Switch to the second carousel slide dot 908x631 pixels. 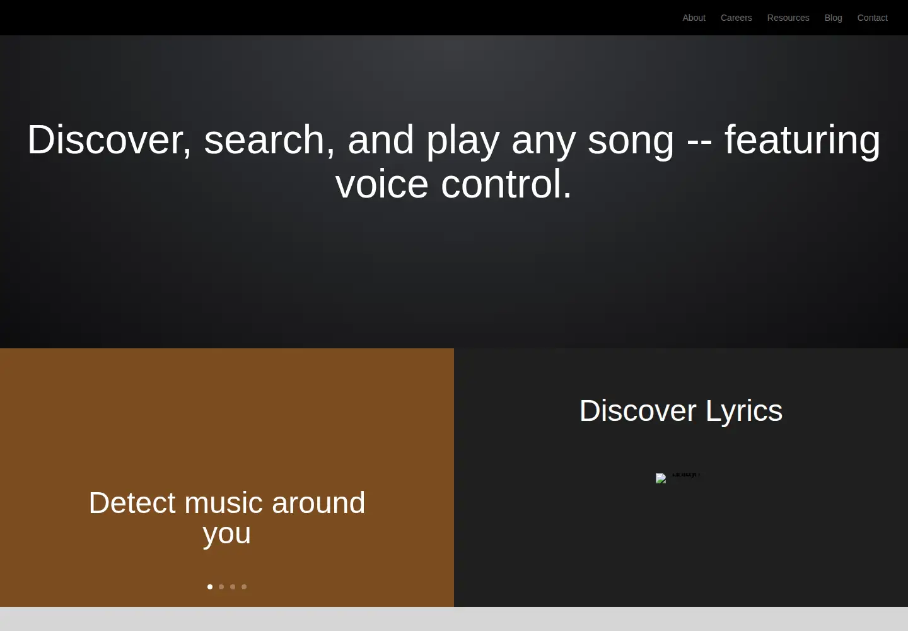click(221, 587)
